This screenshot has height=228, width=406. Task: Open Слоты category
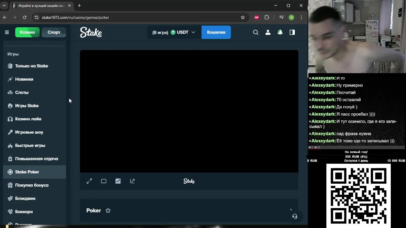(35, 92)
